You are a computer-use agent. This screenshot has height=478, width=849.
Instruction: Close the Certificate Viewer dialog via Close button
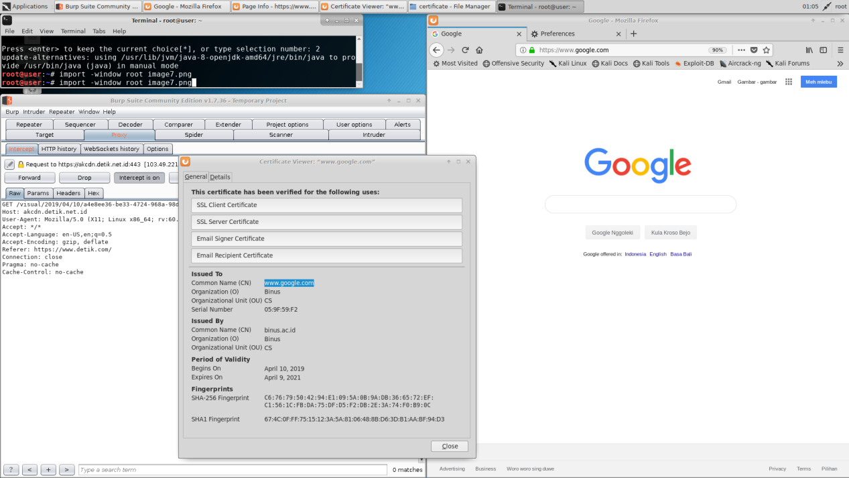click(x=450, y=446)
